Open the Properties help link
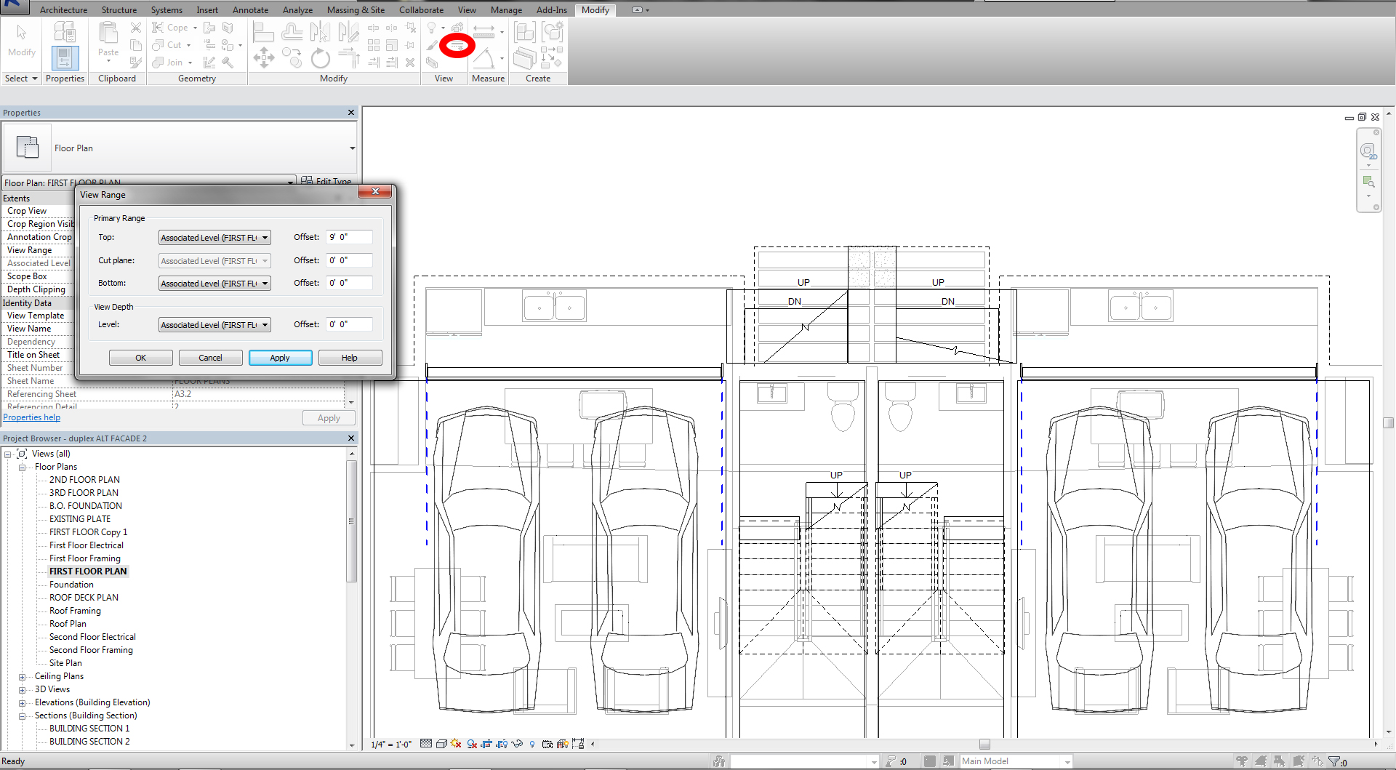This screenshot has width=1396, height=770. [32, 417]
